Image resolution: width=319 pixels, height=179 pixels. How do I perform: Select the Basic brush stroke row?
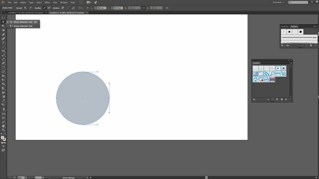pyautogui.click(x=299, y=37)
